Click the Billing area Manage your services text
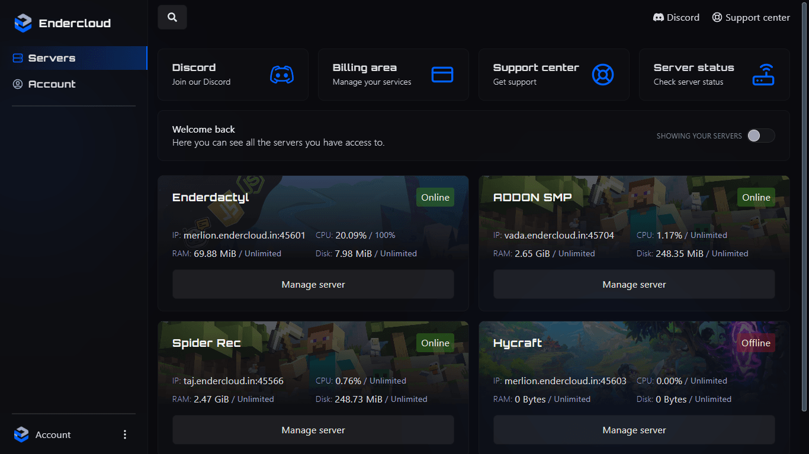This screenshot has width=809, height=454. point(372,82)
